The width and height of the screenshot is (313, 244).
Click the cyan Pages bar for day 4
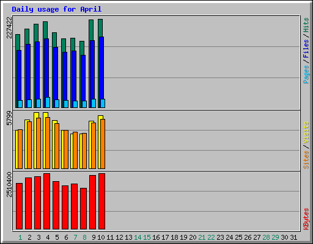(48, 102)
